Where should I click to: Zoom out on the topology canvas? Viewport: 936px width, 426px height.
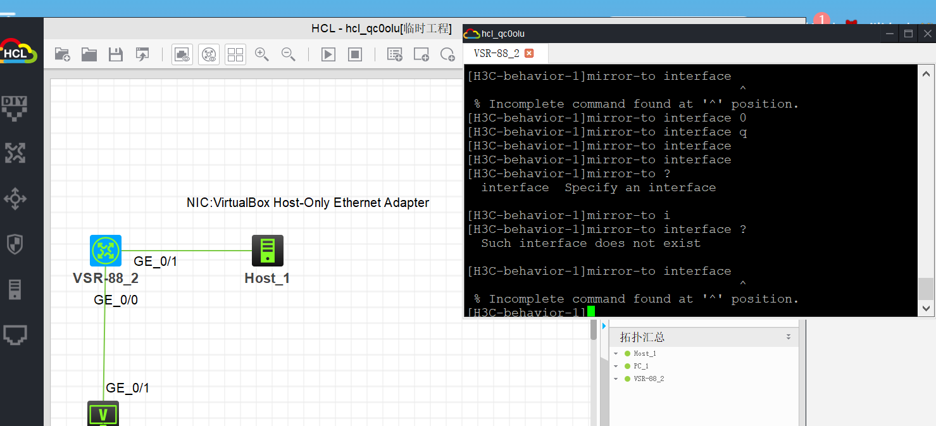[x=289, y=54]
